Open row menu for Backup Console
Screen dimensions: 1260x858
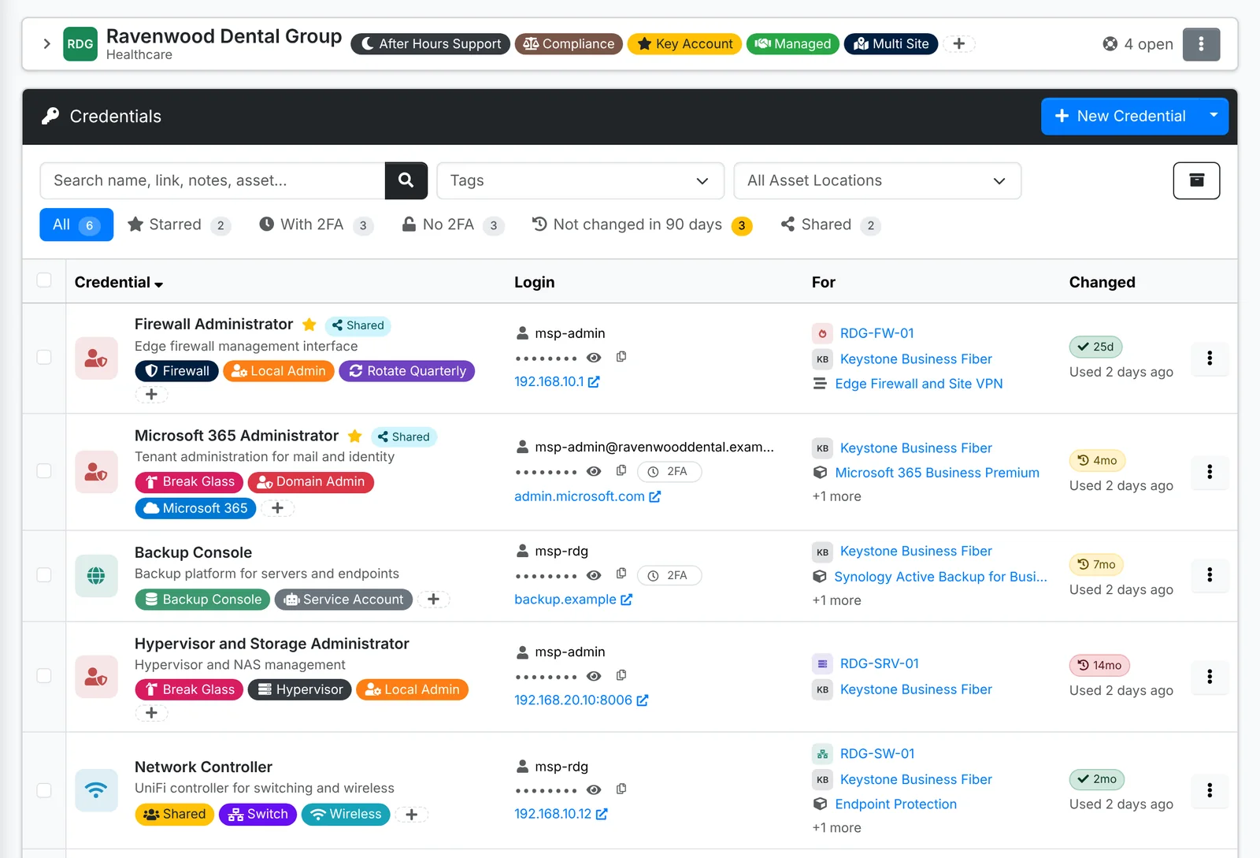1210,574
